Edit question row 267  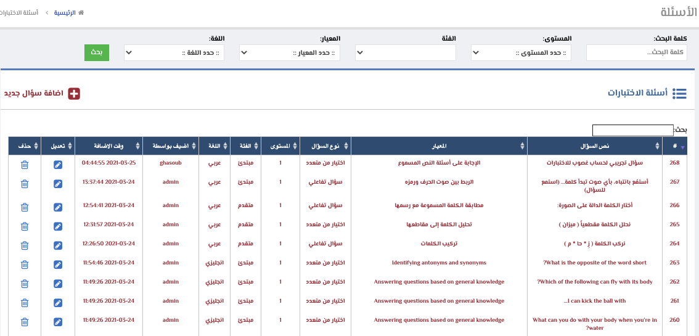click(58, 184)
